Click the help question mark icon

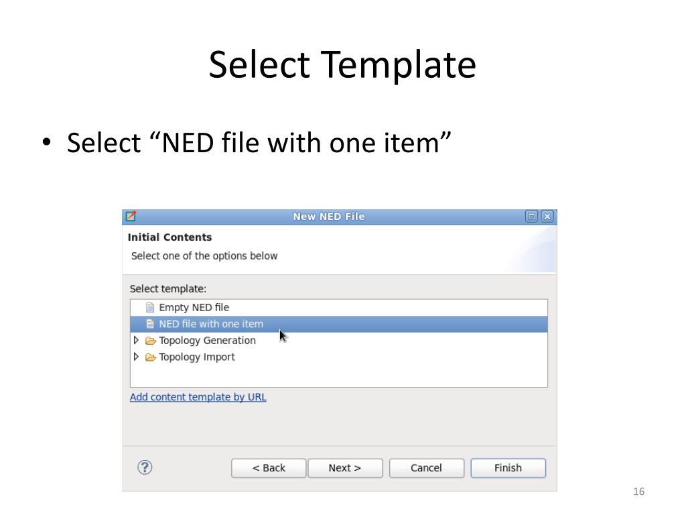pyautogui.click(x=145, y=467)
